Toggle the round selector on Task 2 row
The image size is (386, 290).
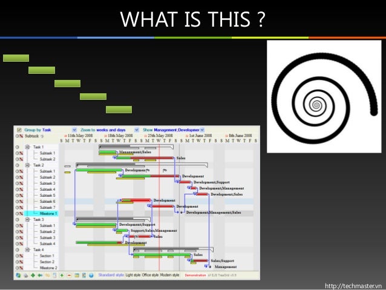tap(17, 165)
